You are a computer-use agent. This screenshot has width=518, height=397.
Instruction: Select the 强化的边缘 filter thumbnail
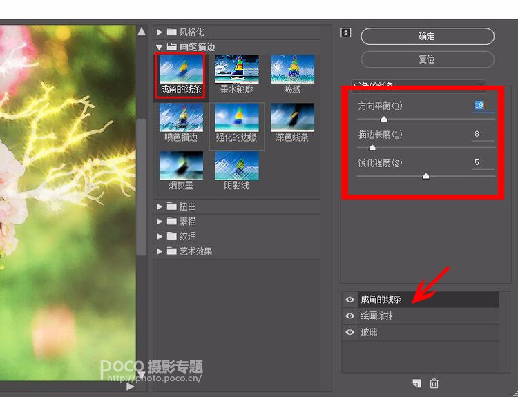click(236, 117)
